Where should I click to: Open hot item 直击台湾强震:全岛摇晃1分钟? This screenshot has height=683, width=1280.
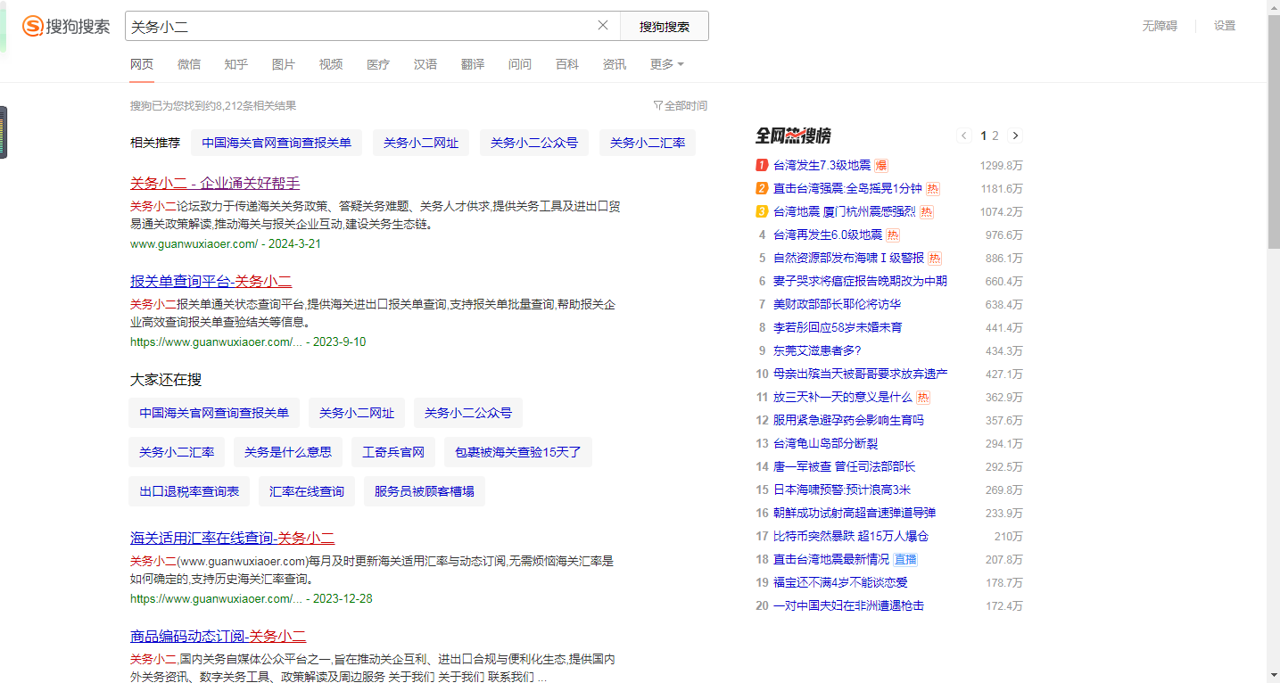coord(847,188)
